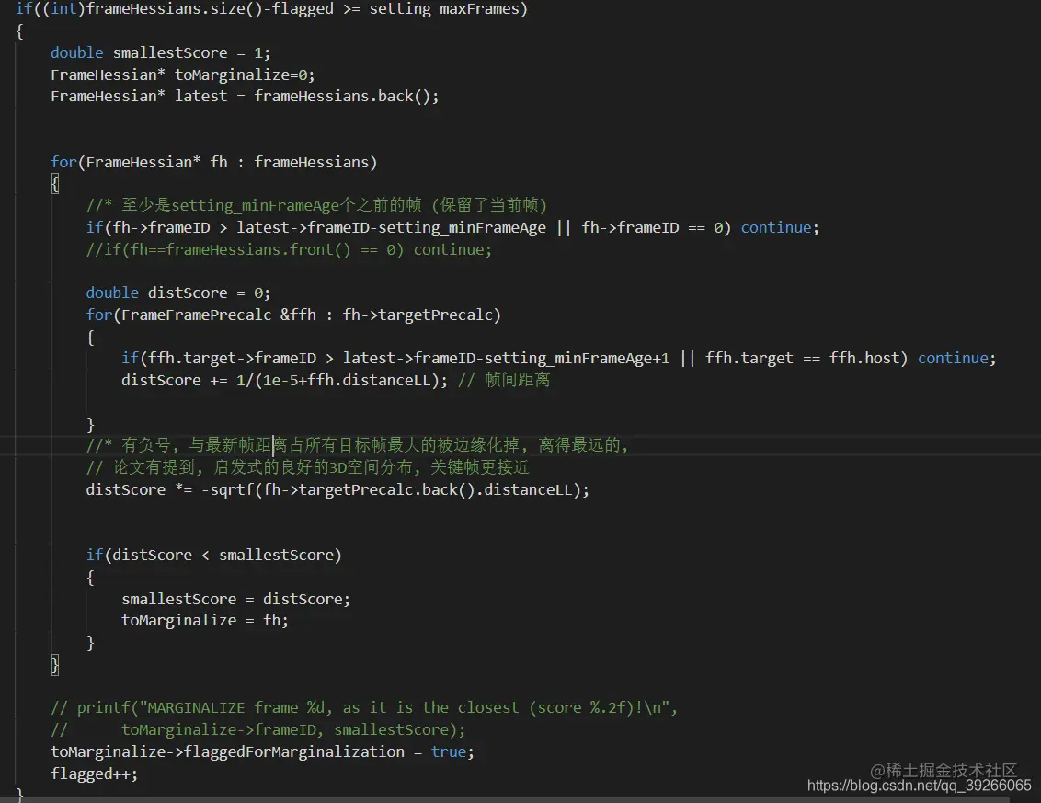Click the commented printf "MARGINALIZE frame %d" line

click(364, 708)
